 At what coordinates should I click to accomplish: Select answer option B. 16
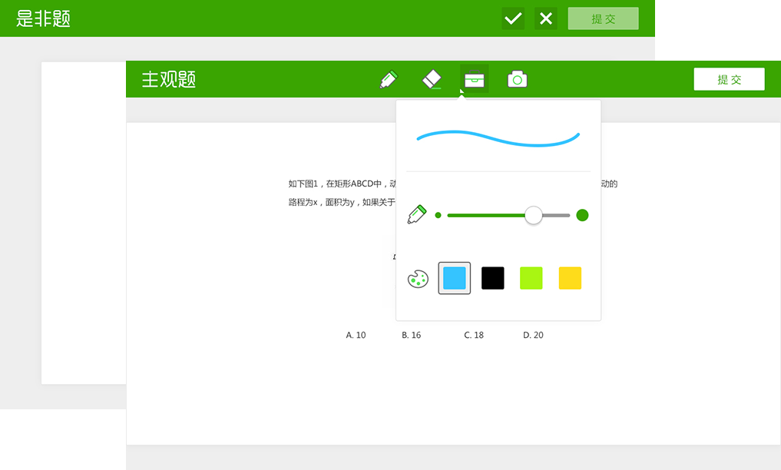pyautogui.click(x=412, y=335)
